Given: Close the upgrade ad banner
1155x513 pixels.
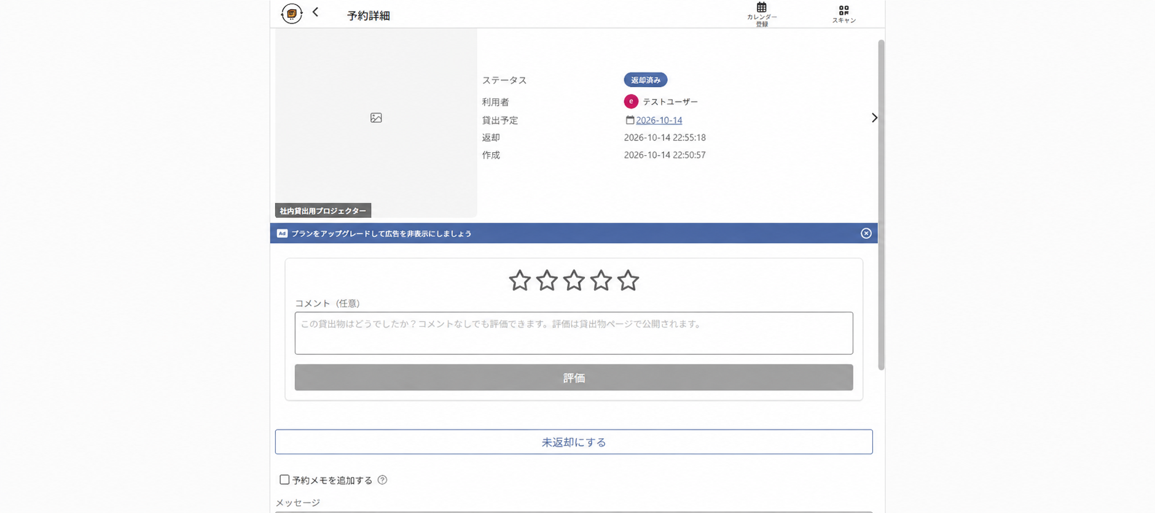Looking at the screenshot, I should point(866,233).
